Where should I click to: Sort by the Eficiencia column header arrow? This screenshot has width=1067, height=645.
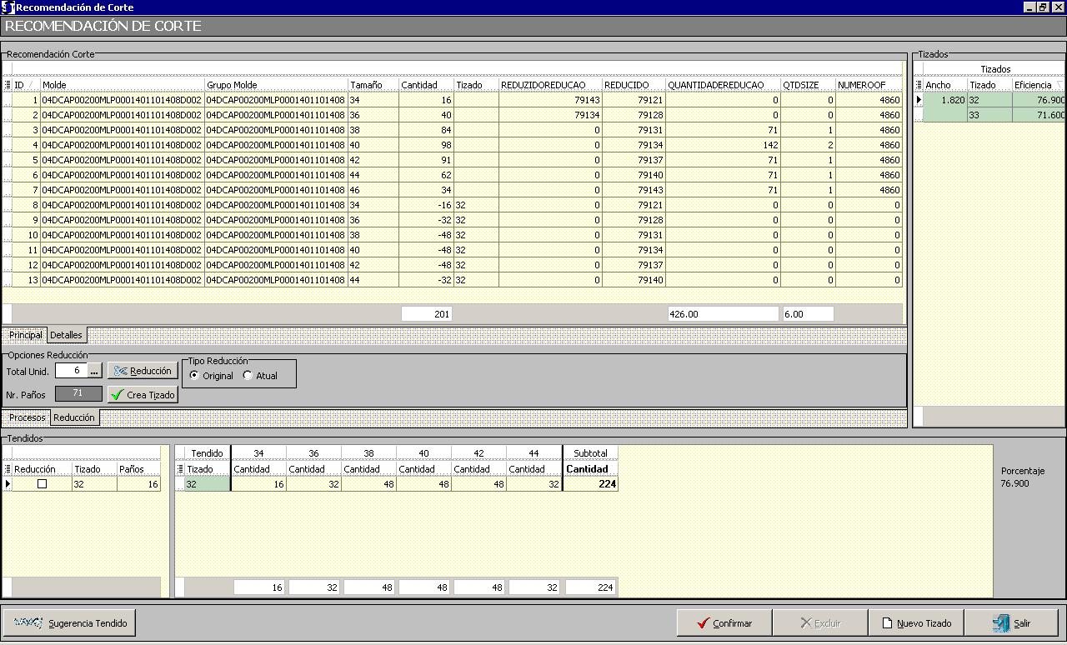tap(1059, 85)
